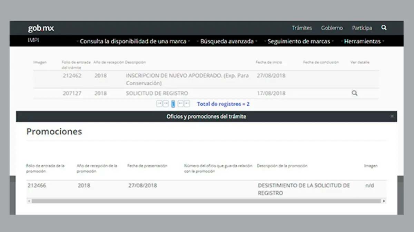Open the Búsqueda avanzada dropdown
Viewport: 414px width, 232px height.
pos(228,41)
